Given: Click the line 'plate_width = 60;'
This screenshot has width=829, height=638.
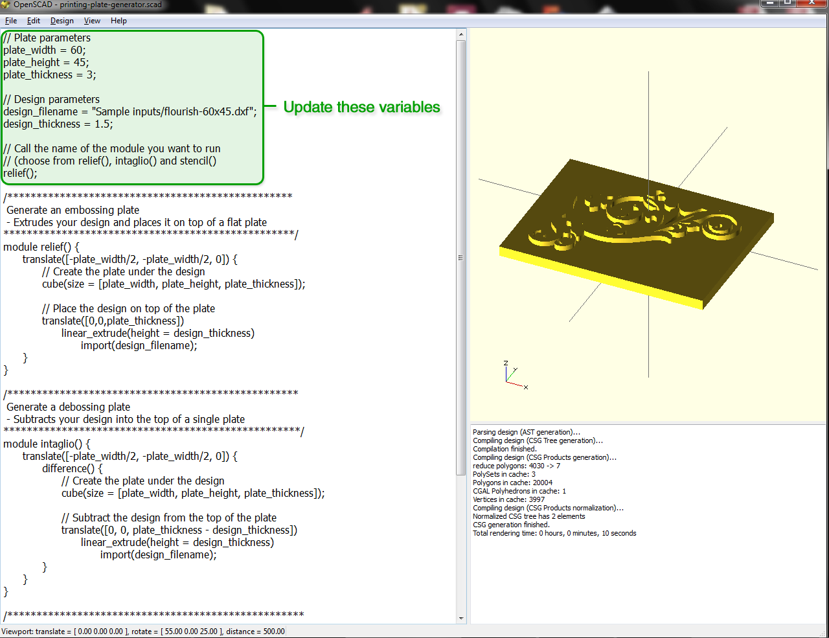Looking at the screenshot, I should [x=44, y=50].
